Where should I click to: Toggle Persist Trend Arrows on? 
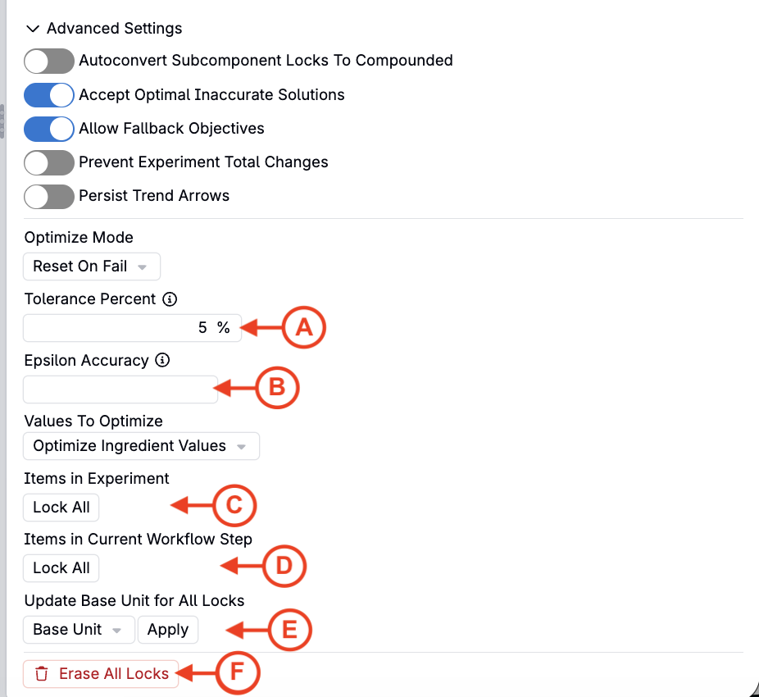tap(49, 196)
